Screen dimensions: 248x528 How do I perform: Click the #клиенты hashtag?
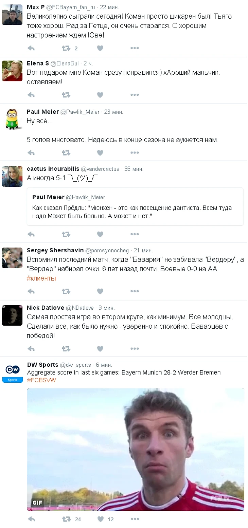pos(41,278)
